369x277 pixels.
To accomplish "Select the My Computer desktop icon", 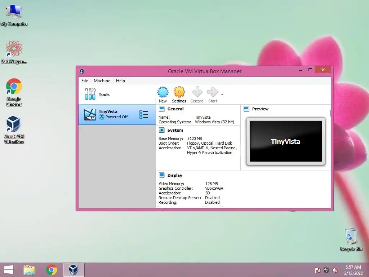I will pyautogui.click(x=14, y=15).
